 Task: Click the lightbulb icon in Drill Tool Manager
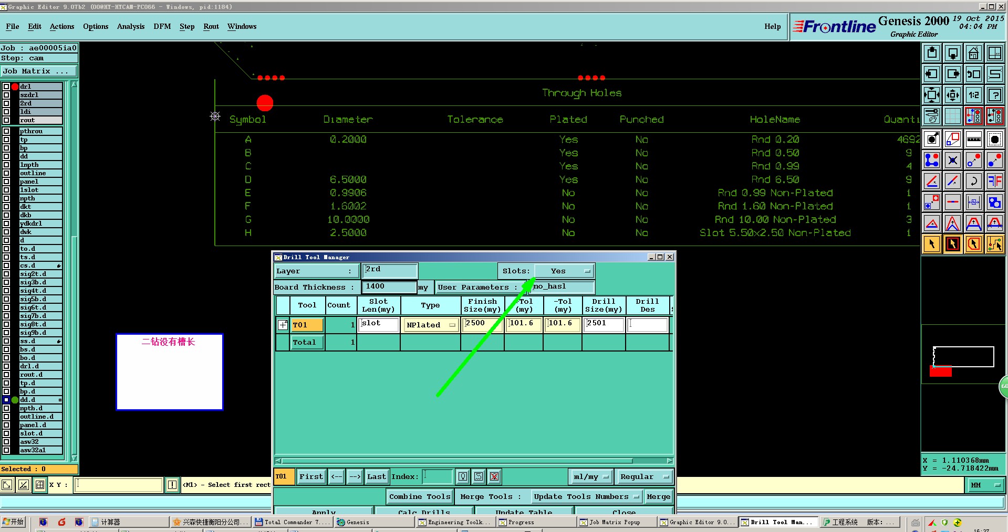tap(463, 476)
